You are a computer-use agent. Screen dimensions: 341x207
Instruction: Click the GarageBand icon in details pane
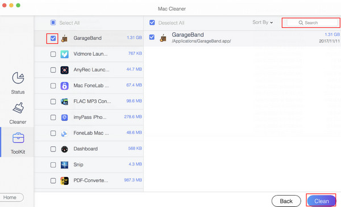point(163,38)
